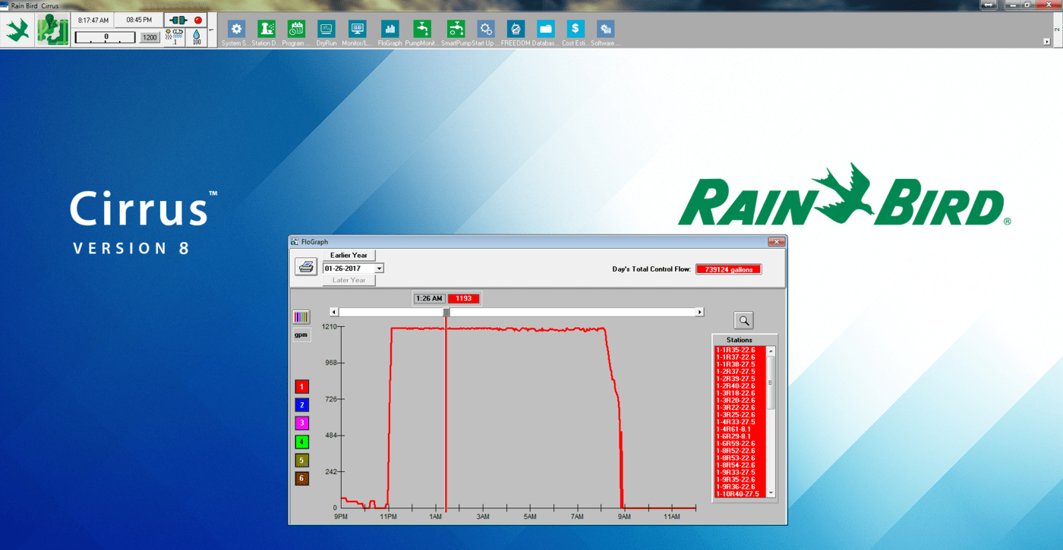Select station 1-4R61-8.1
1063x550 pixels.
pos(740,429)
